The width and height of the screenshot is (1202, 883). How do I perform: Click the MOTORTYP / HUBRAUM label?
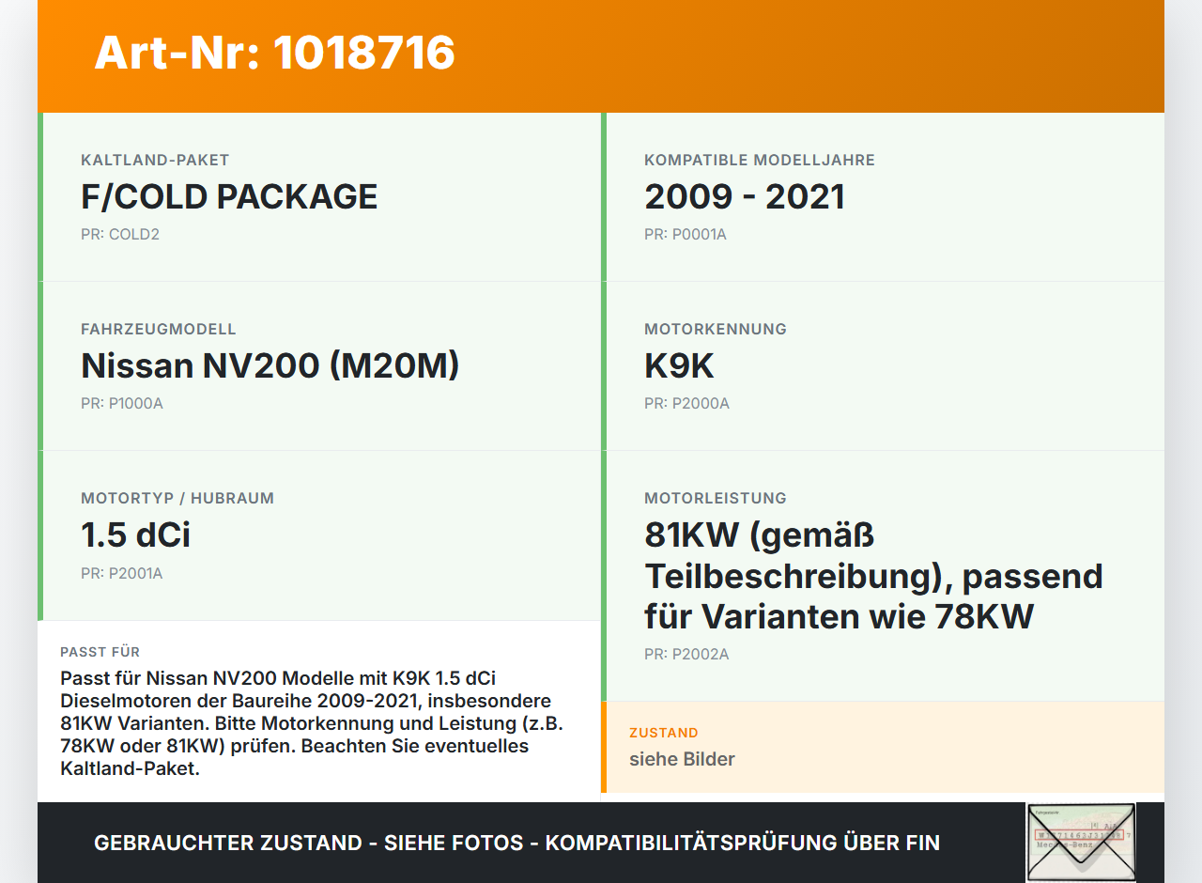(x=177, y=498)
